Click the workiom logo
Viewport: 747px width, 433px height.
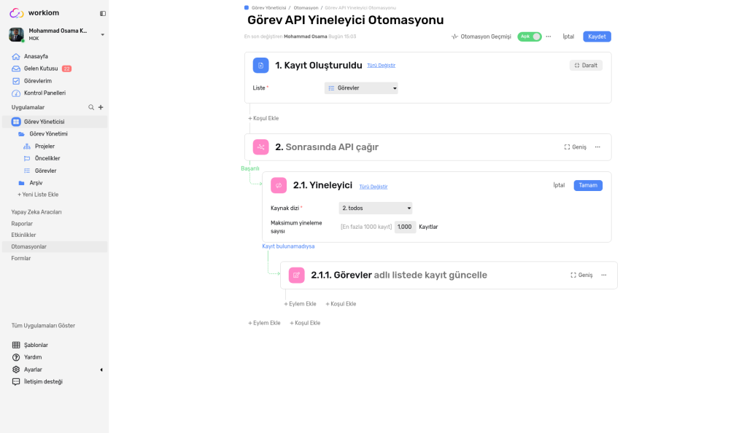[34, 13]
